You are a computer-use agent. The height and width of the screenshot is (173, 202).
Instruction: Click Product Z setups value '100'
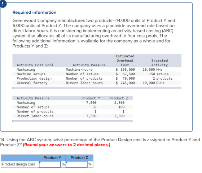coord(122,107)
